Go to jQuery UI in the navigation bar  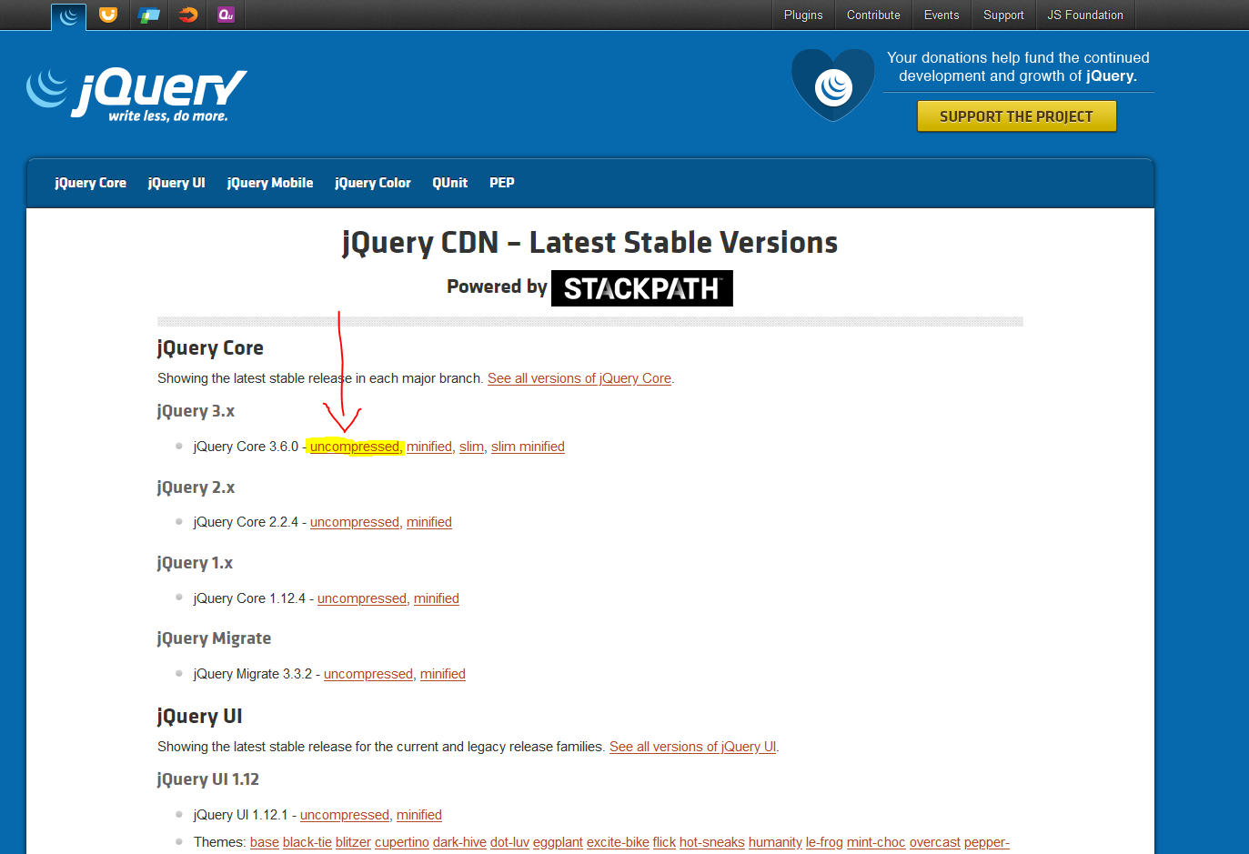[176, 183]
